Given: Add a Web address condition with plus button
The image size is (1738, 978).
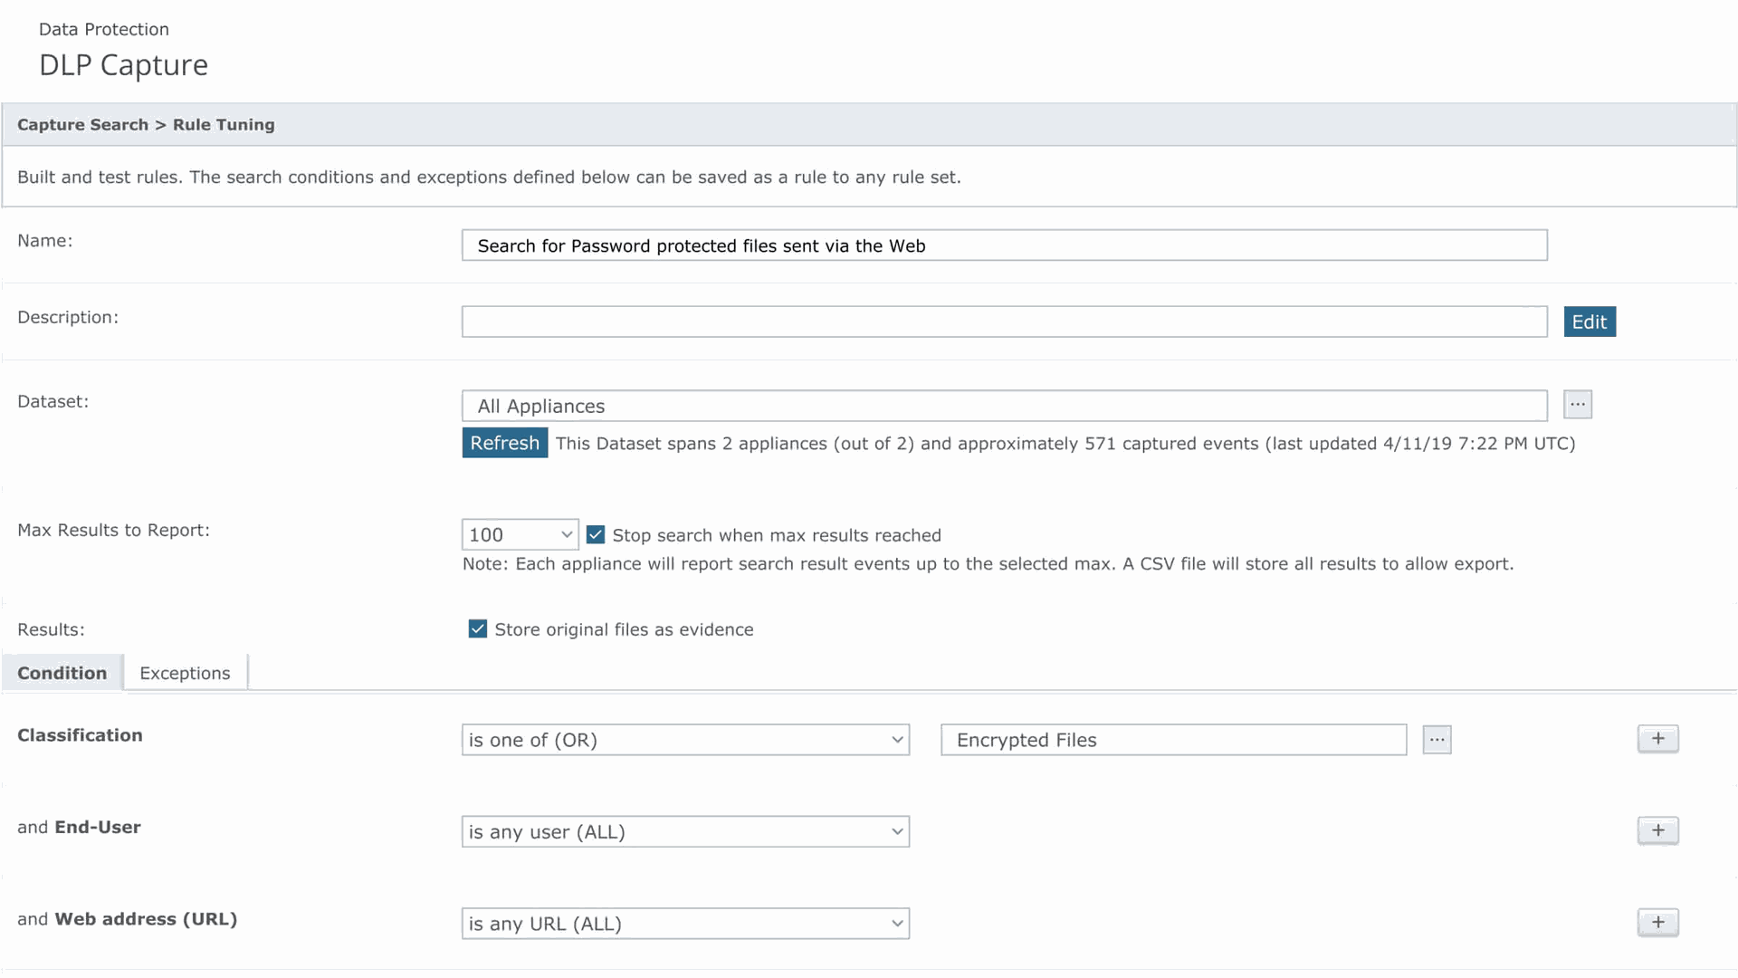Looking at the screenshot, I should (1657, 923).
